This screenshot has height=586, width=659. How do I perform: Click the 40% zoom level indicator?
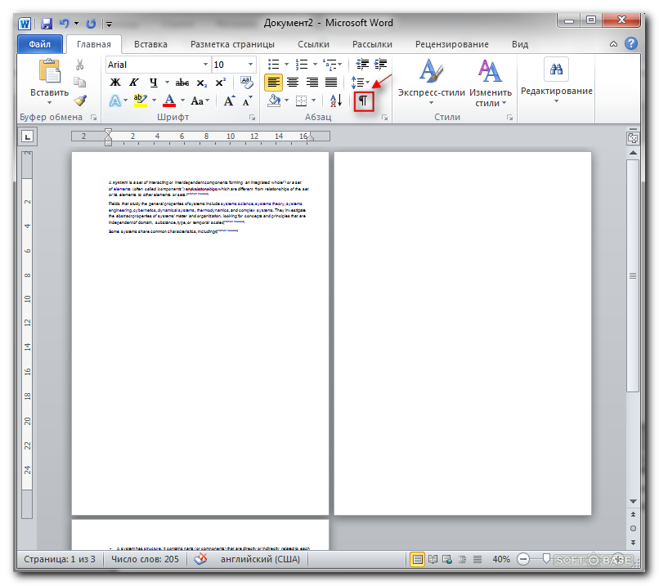(501, 559)
